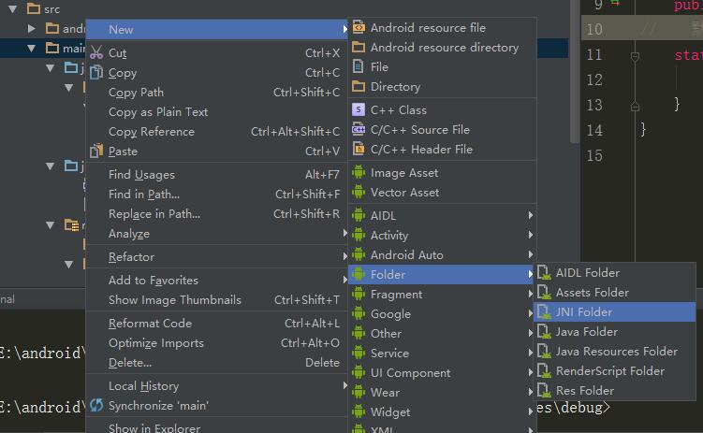Click the vertical scrollbar beside editor
The image size is (703, 433).
[x=575, y=72]
